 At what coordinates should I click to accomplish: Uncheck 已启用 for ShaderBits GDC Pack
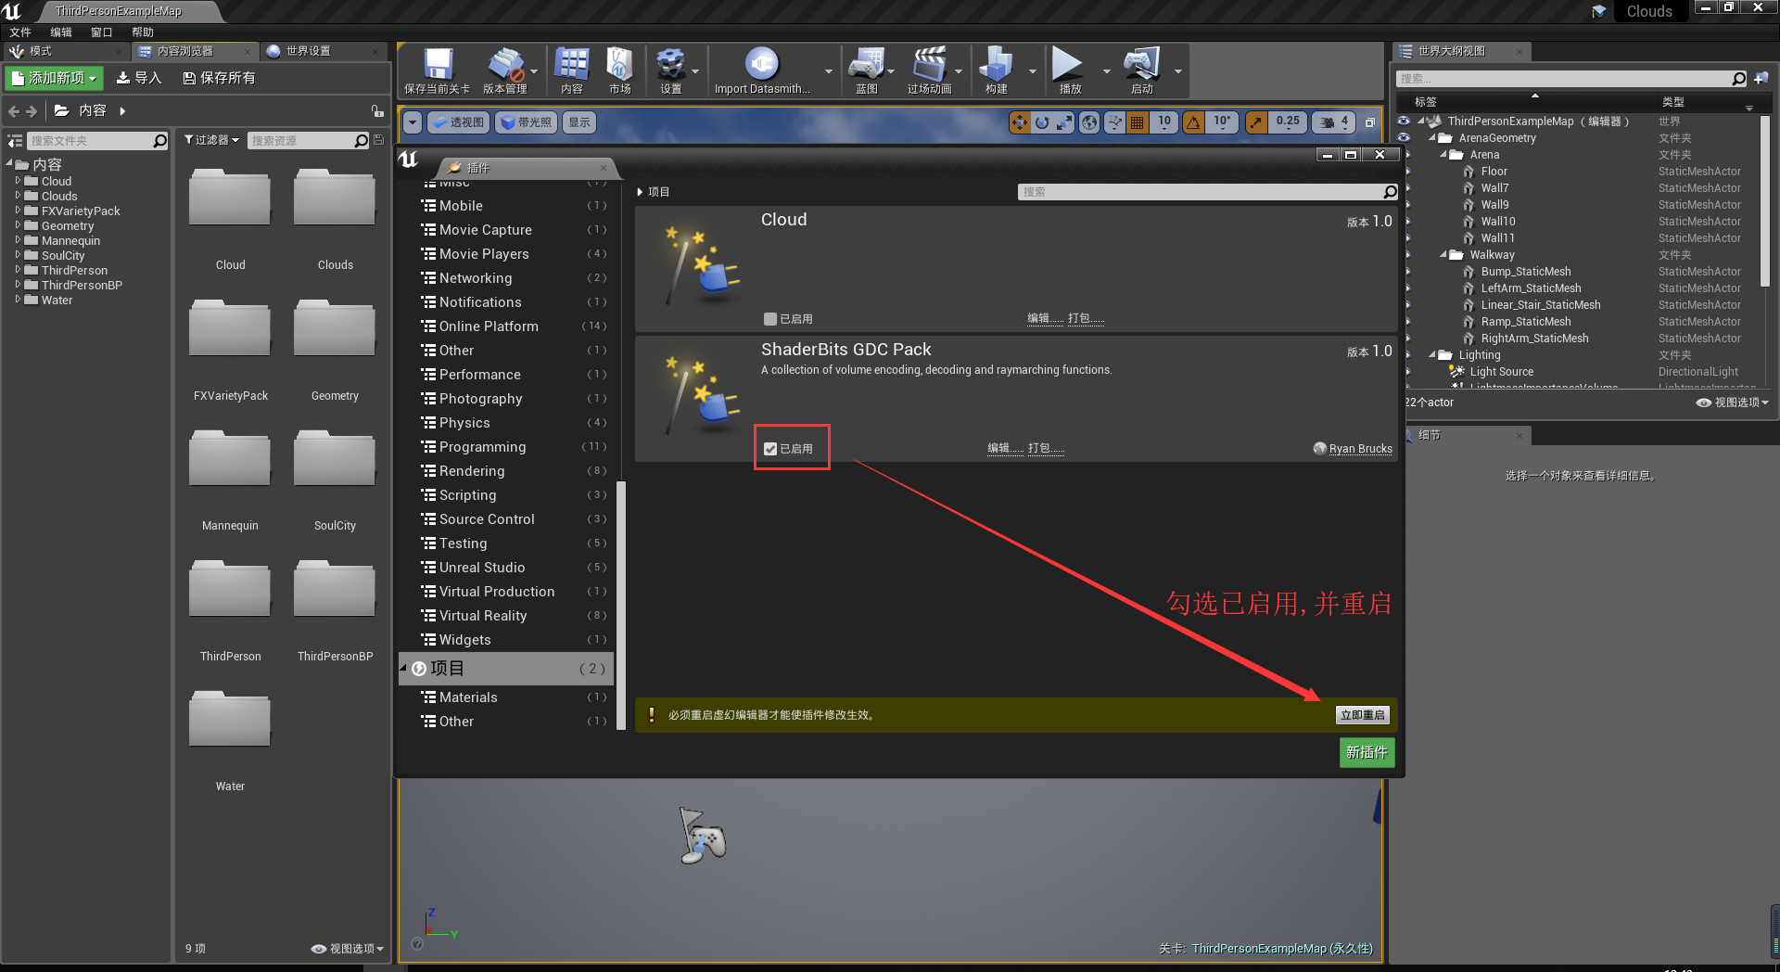pos(770,448)
